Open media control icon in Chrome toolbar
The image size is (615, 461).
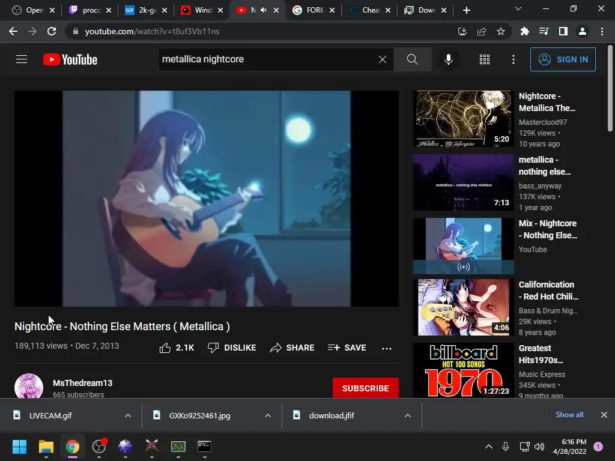coord(544,31)
